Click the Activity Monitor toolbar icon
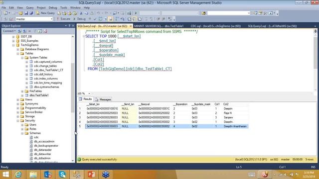The image size is (319, 179). (129, 13)
